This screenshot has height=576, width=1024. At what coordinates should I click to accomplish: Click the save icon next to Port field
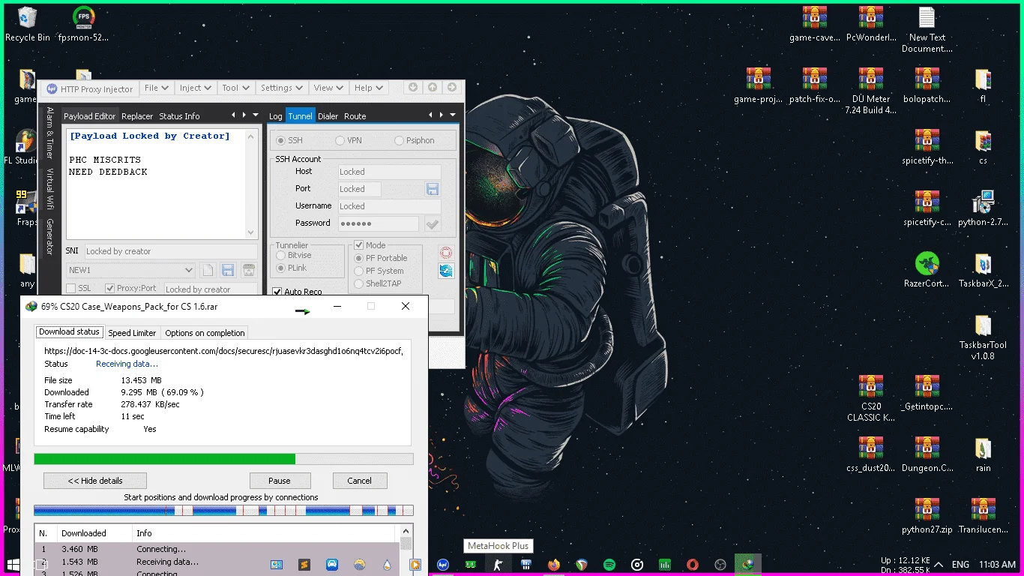click(433, 189)
